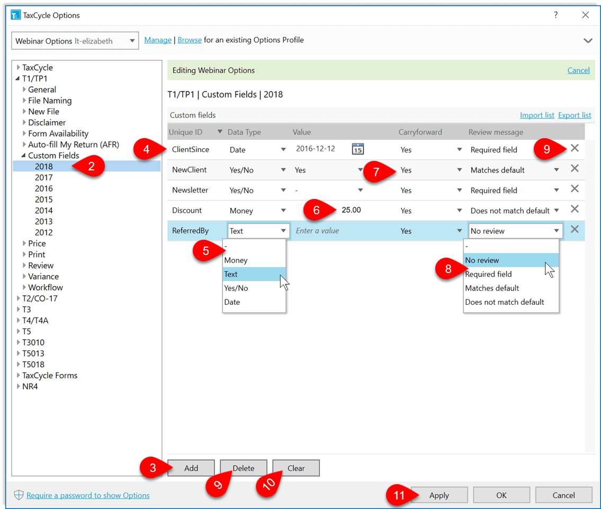Select Required field in review list

511,274
